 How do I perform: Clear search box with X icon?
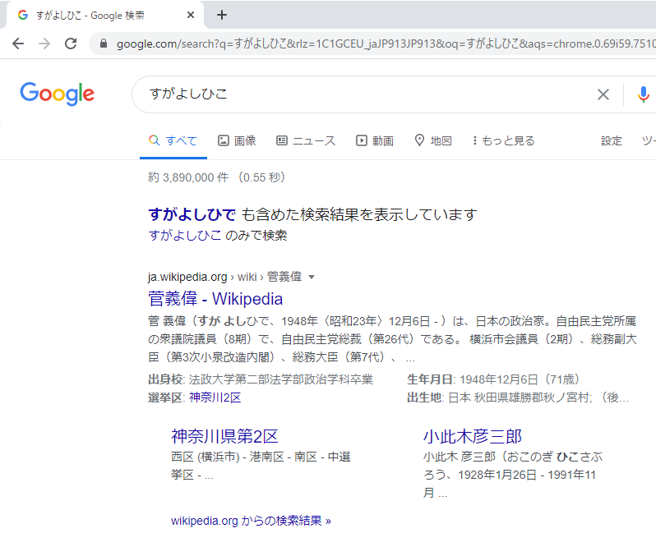(x=603, y=94)
